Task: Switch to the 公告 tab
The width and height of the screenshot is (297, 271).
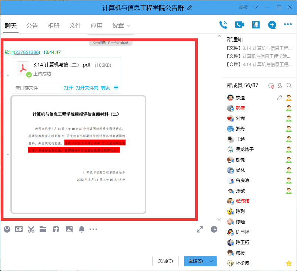Action: click(x=32, y=26)
